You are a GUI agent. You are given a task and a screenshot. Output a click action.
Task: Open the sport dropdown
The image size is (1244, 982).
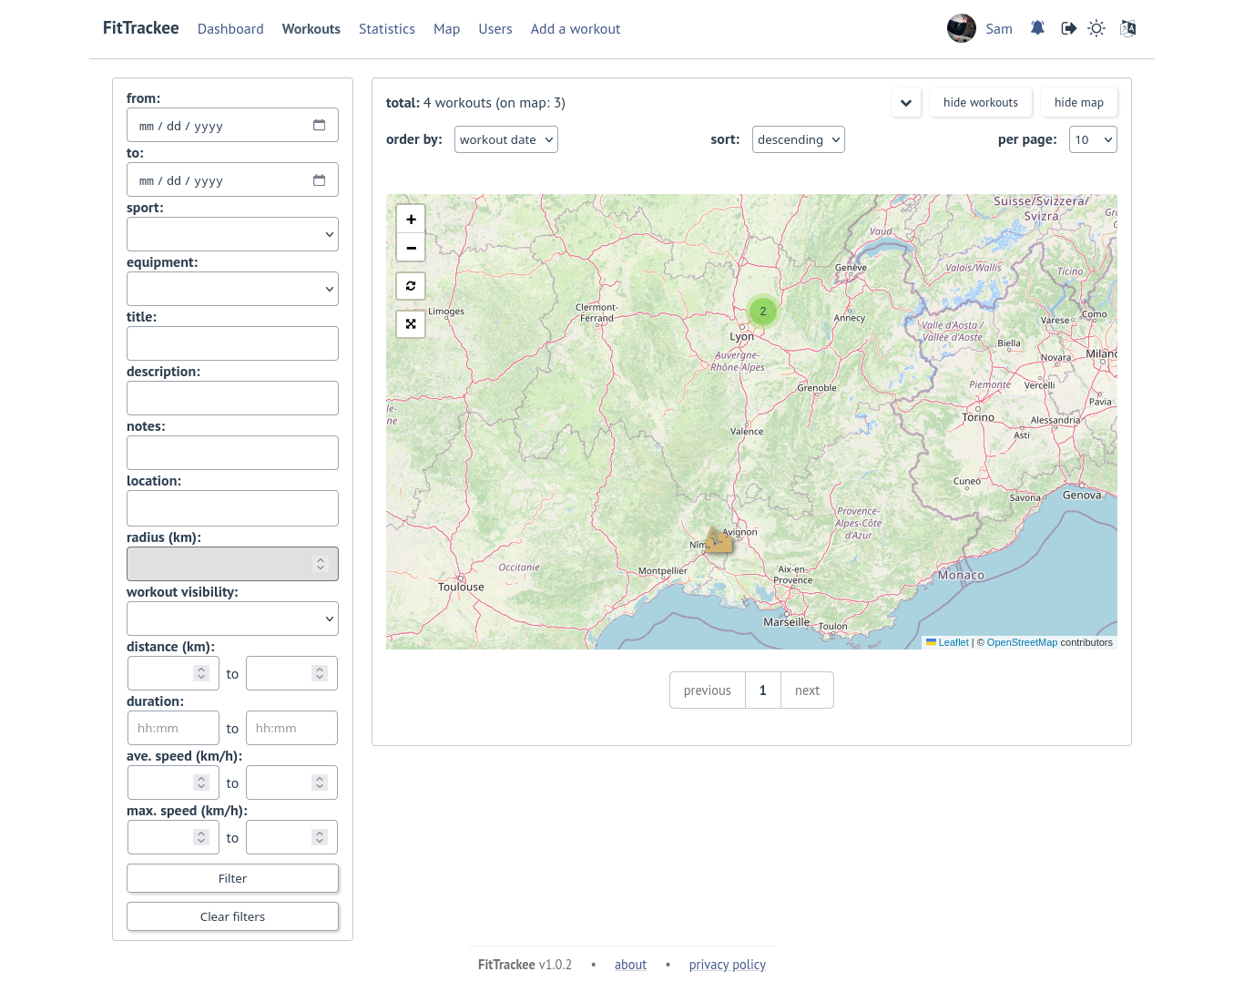pos(232,234)
